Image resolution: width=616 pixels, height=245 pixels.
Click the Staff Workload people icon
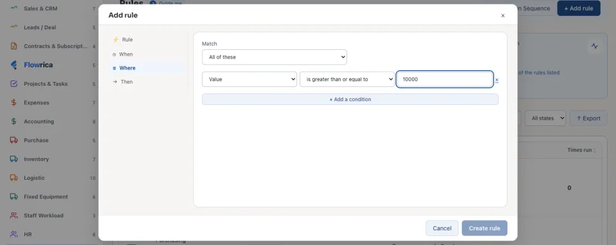pyautogui.click(x=13, y=216)
